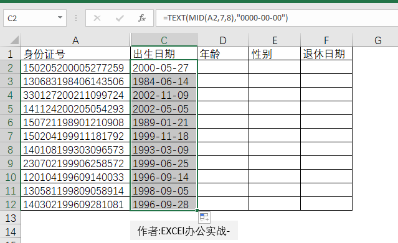Select column C header
The image size is (398, 243).
(164, 40)
